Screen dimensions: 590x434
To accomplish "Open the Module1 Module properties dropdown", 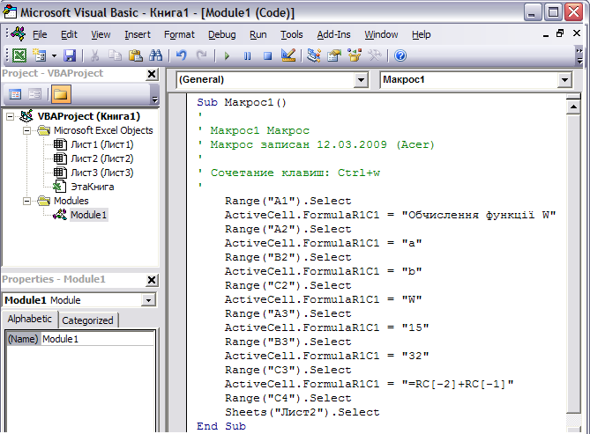I will tap(148, 300).
